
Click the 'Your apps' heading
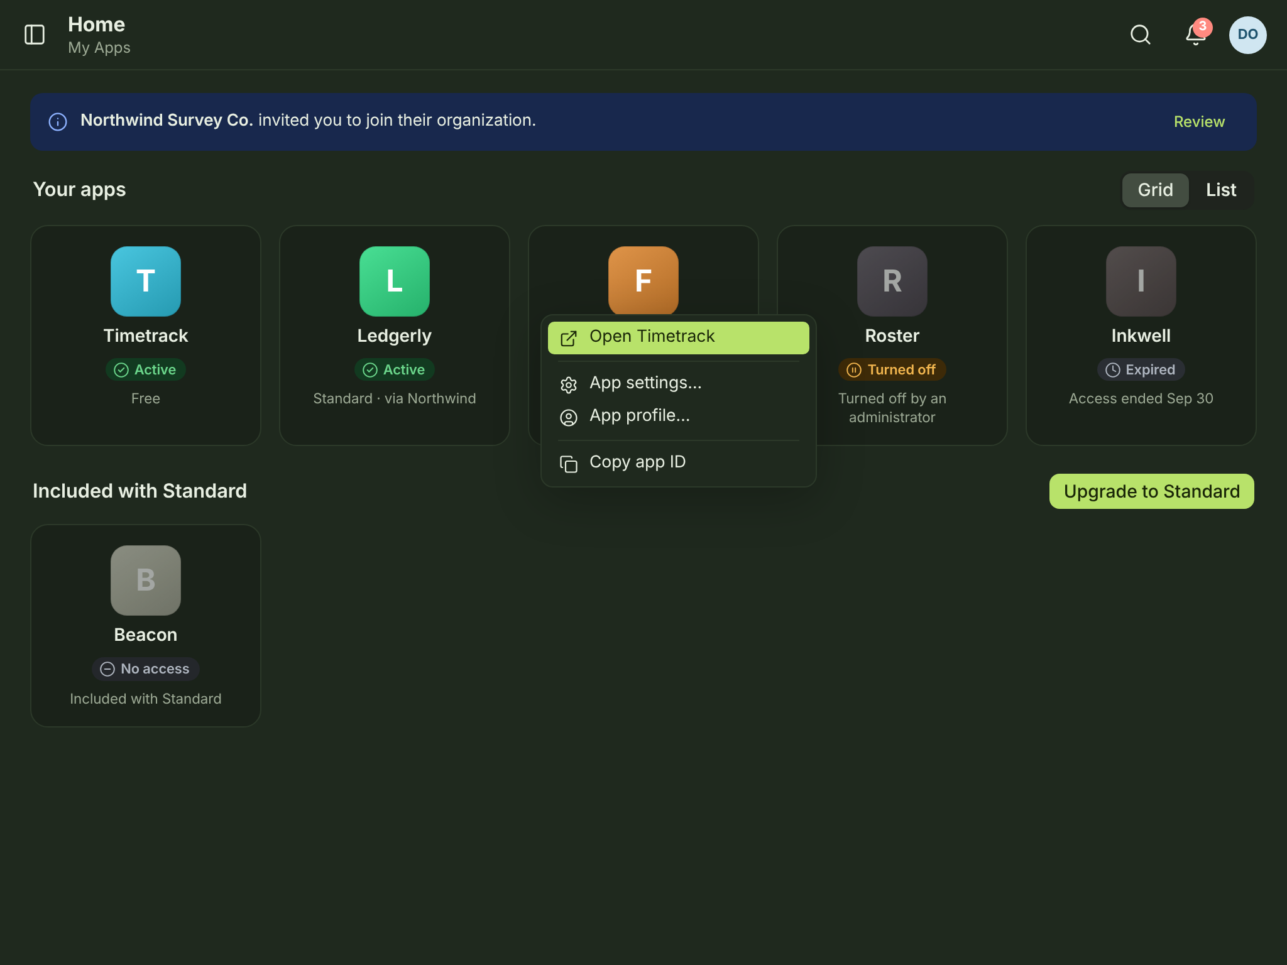click(79, 190)
